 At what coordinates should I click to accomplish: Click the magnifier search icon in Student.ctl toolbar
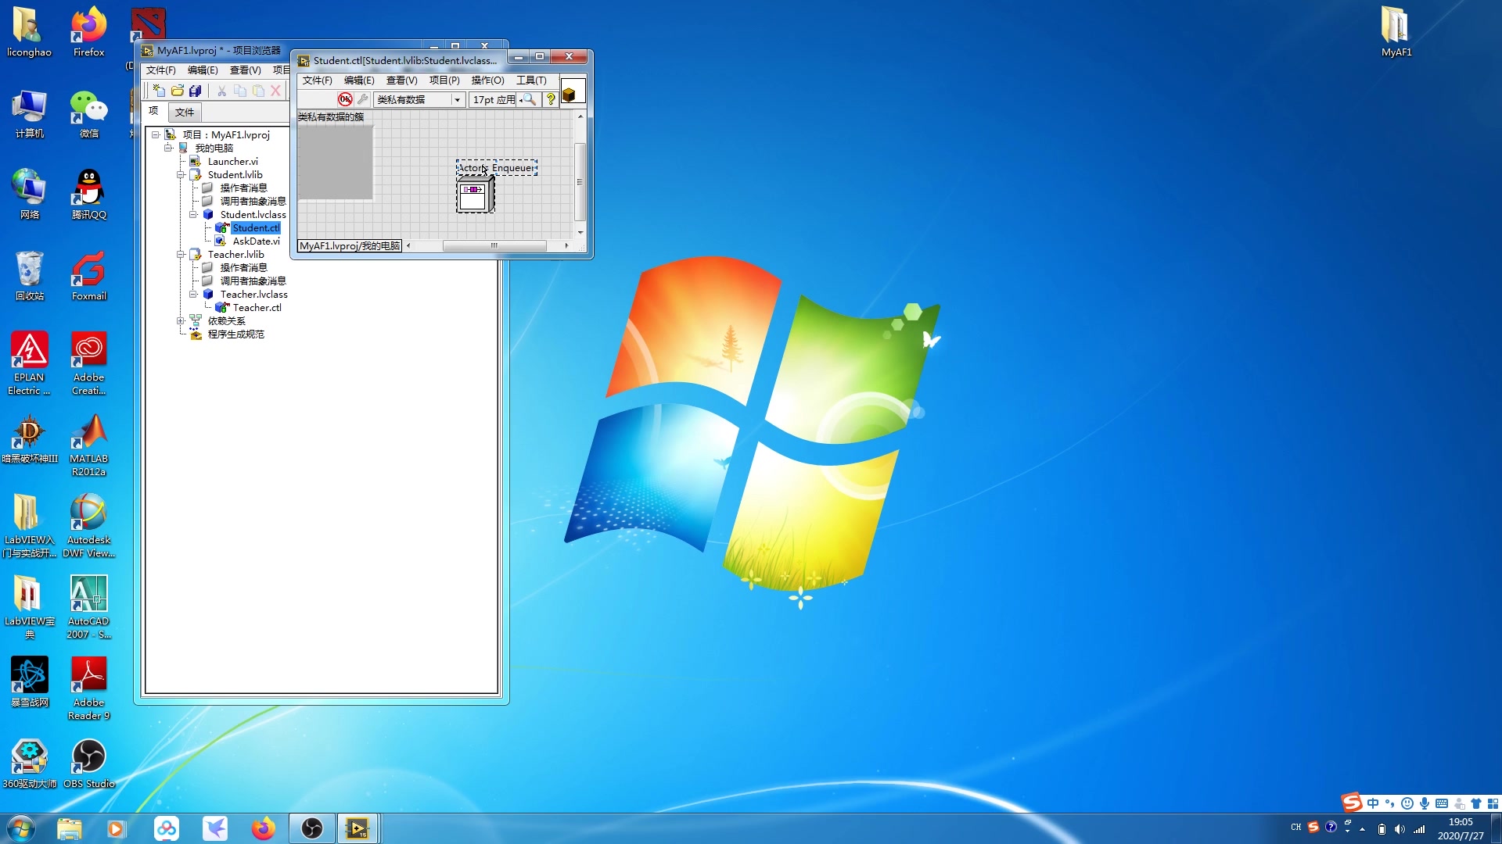530,99
